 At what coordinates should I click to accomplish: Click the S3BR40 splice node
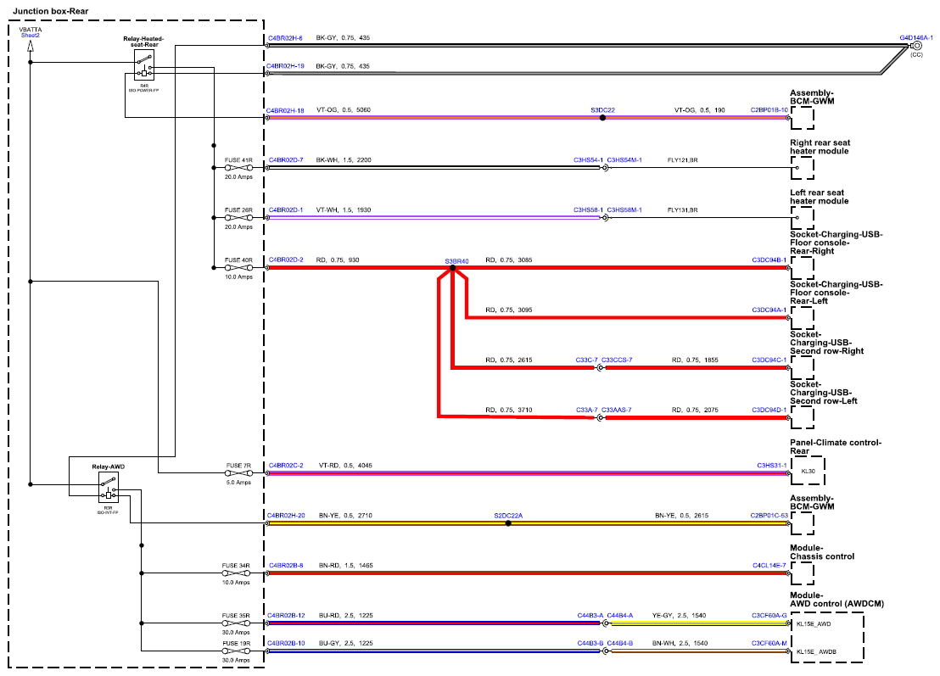453,269
